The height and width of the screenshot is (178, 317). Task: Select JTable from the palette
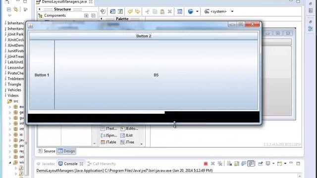click(x=108, y=142)
